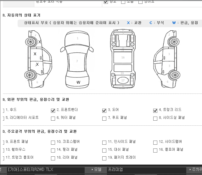Viewport: 202px width, 175px height.
Task: Select spare tire area 17 on underbody diagram
Action: tap(123, 80)
